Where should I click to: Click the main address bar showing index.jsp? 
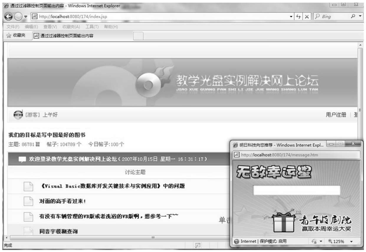point(163,17)
